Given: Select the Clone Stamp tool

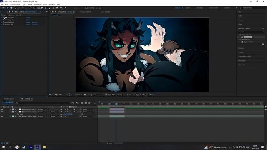Looking at the screenshot, I should point(53,8).
